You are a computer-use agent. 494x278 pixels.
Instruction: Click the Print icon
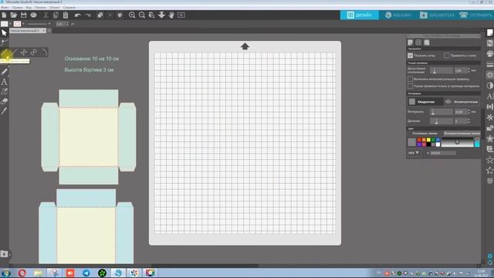click(33, 15)
